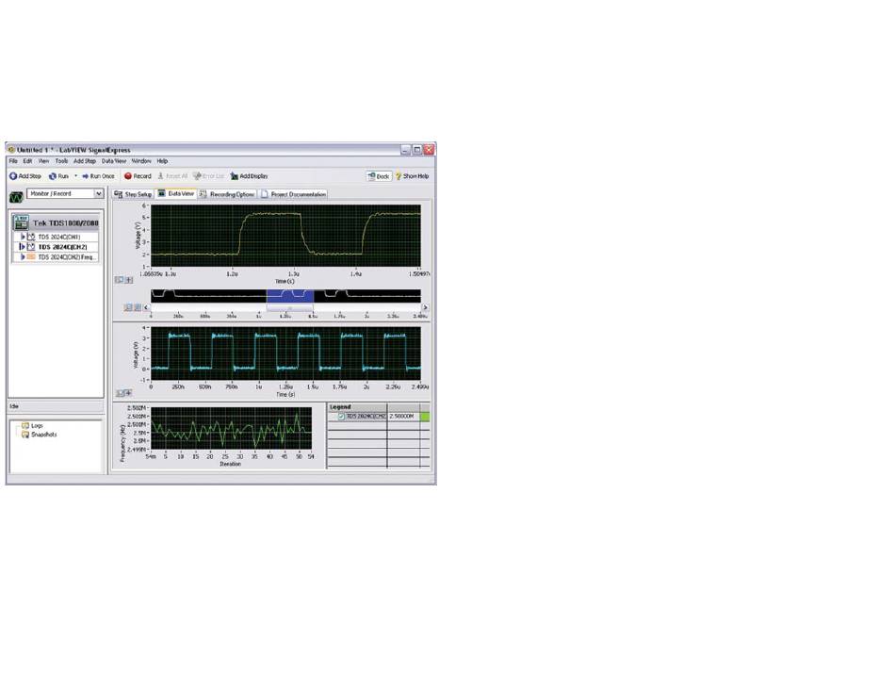
Task: Click the Show Help button
Action: point(412,176)
